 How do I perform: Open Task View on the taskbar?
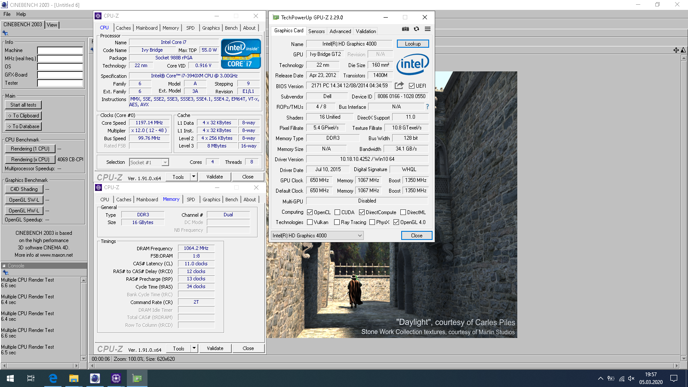31,378
